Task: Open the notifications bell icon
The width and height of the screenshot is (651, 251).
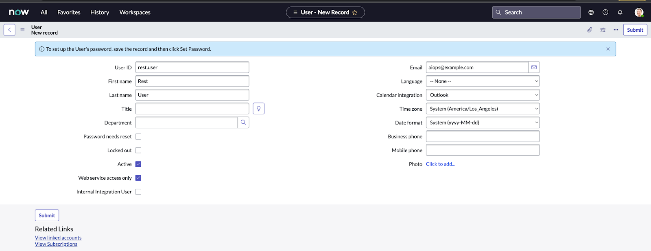Action: (620, 12)
